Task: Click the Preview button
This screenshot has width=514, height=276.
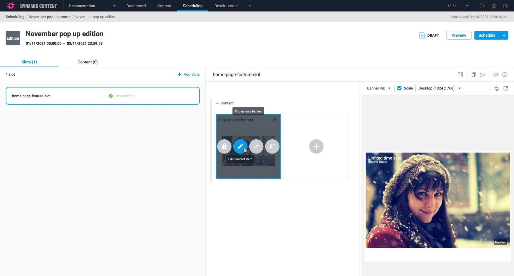Action: [x=458, y=35]
